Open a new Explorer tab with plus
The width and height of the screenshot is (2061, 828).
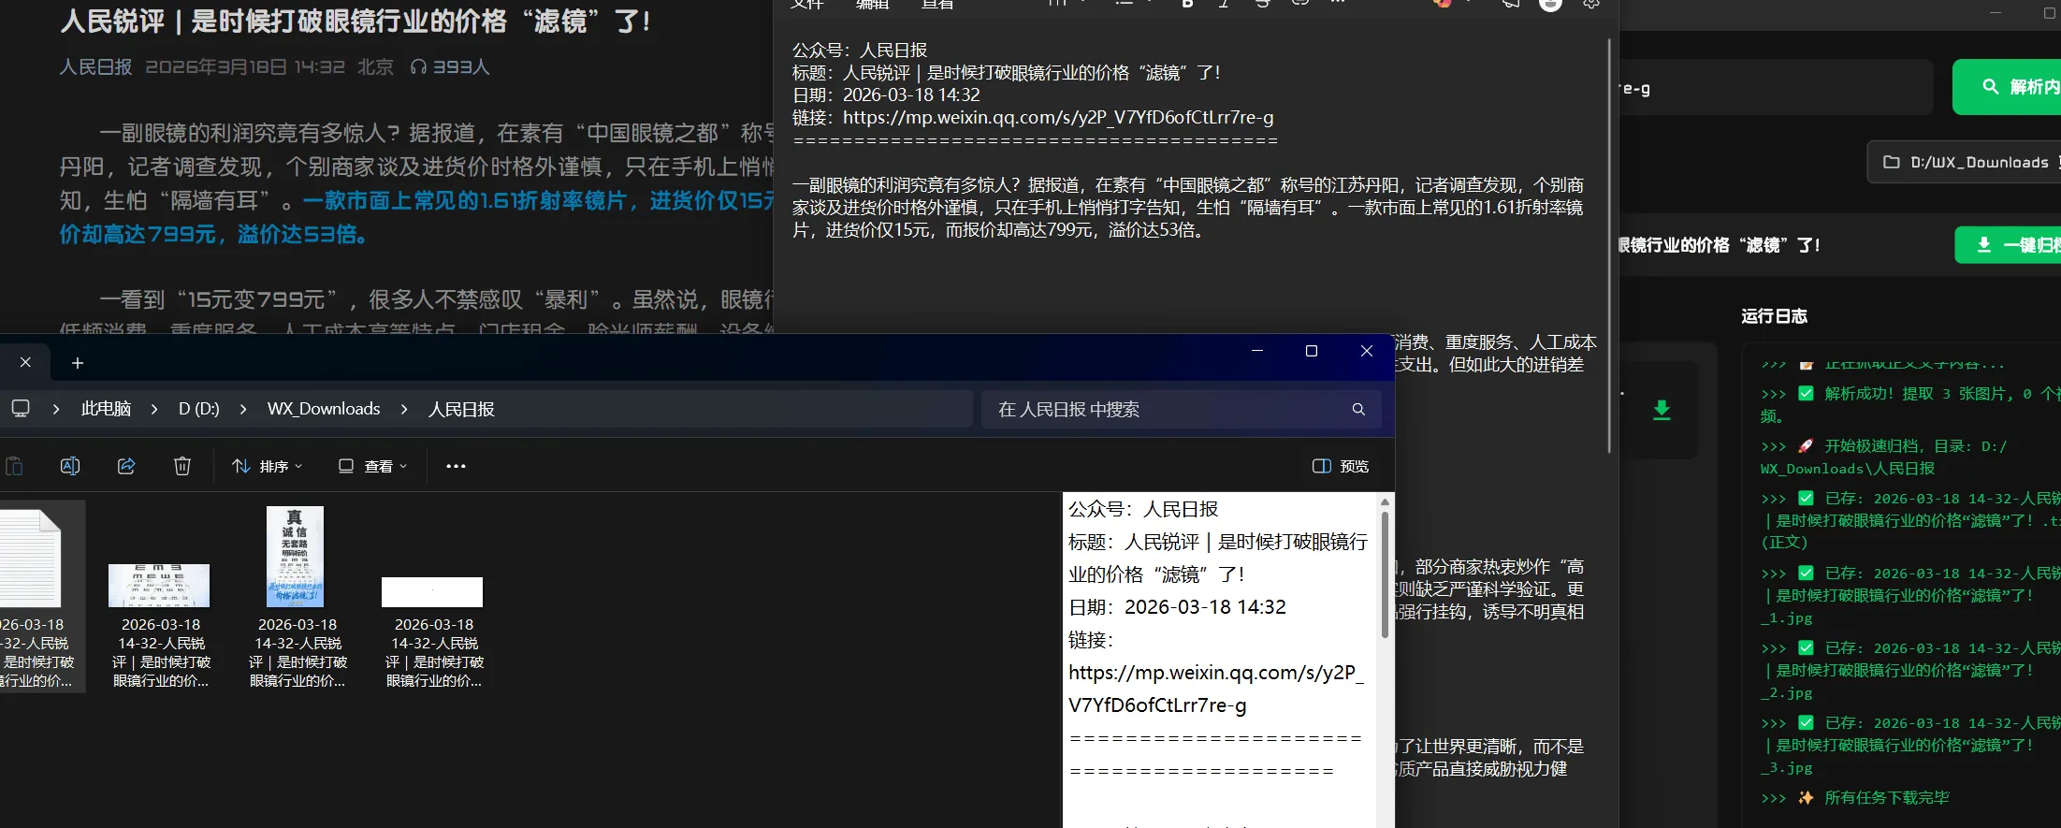78,363
